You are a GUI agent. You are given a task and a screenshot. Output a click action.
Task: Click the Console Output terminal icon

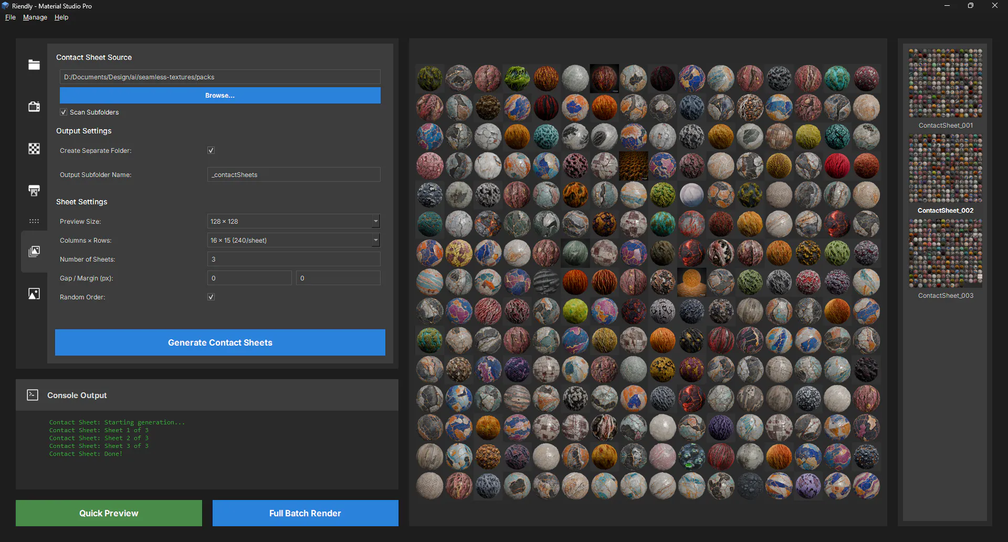coord(33,395)
